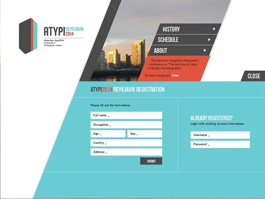
Task: Click the ATYPI Reykjavik 2014 wordmark
Action: click(x=64, y=31)
